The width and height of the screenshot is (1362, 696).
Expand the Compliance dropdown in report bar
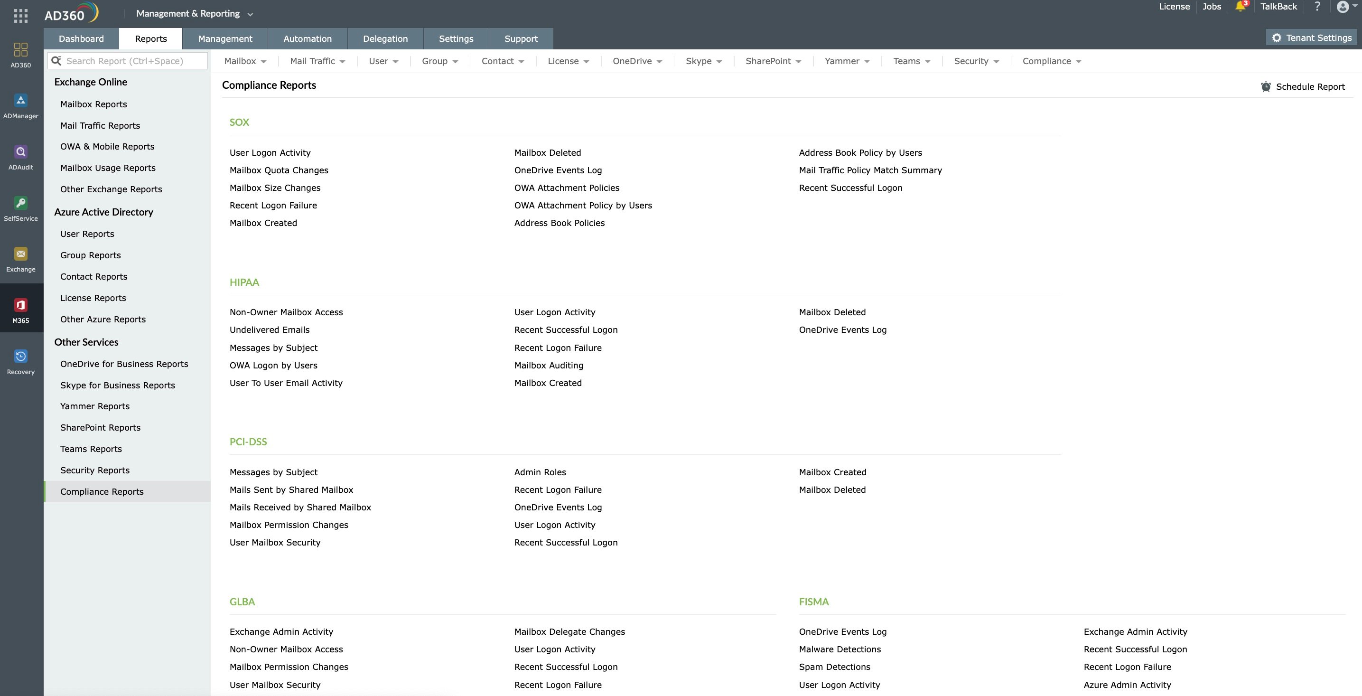tap(1051, 61)
